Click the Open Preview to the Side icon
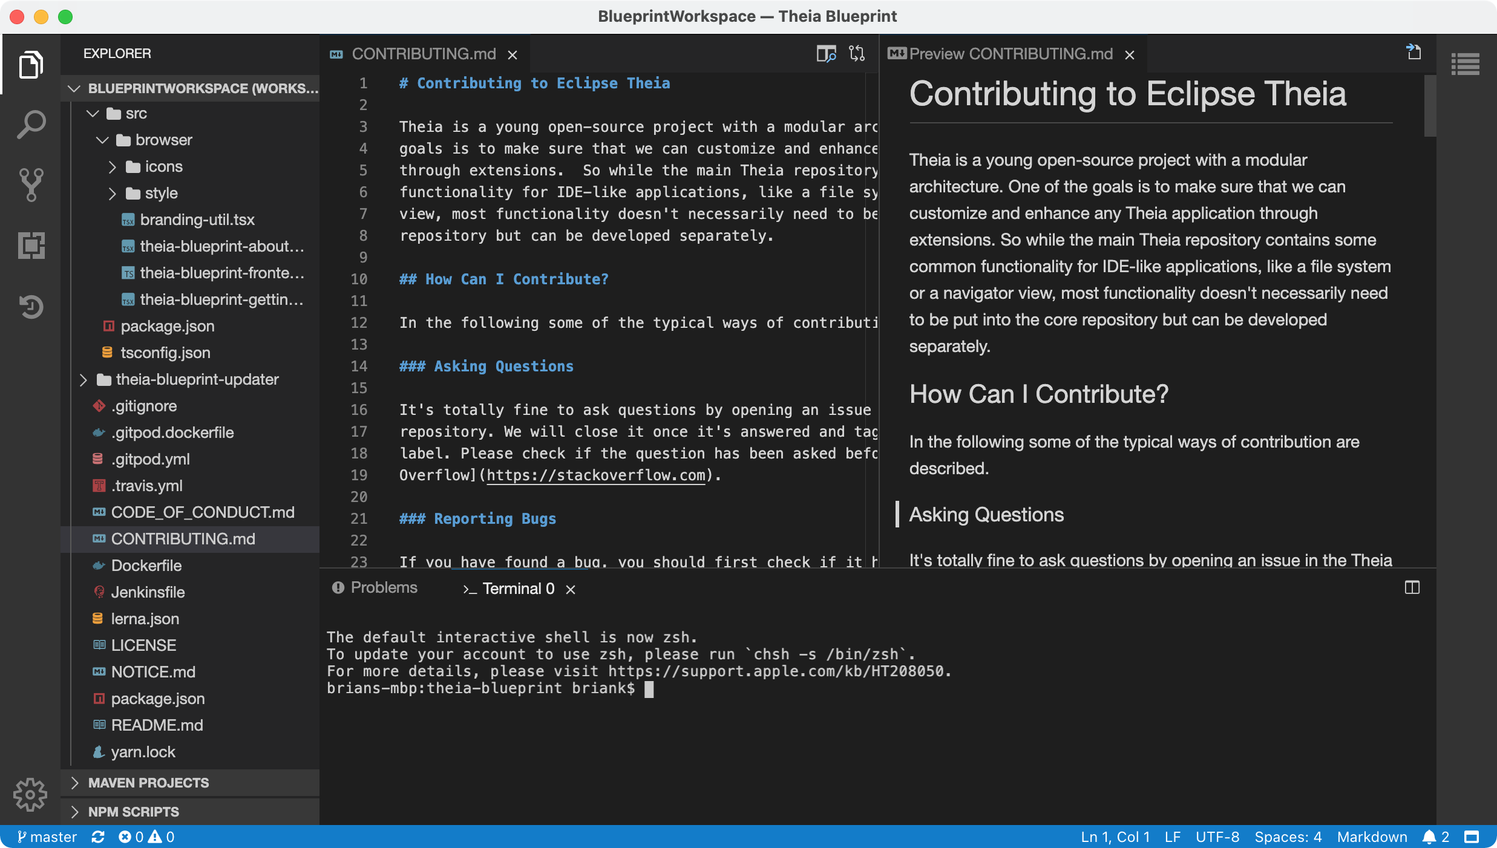 (826, 54)
